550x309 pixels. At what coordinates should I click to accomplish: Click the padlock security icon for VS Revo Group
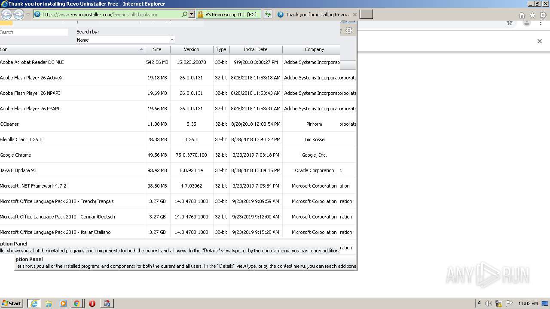tap(200, 14)
